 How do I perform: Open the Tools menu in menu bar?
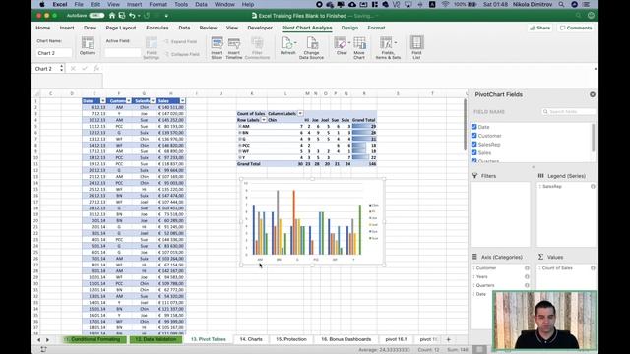tap(181, 4)
